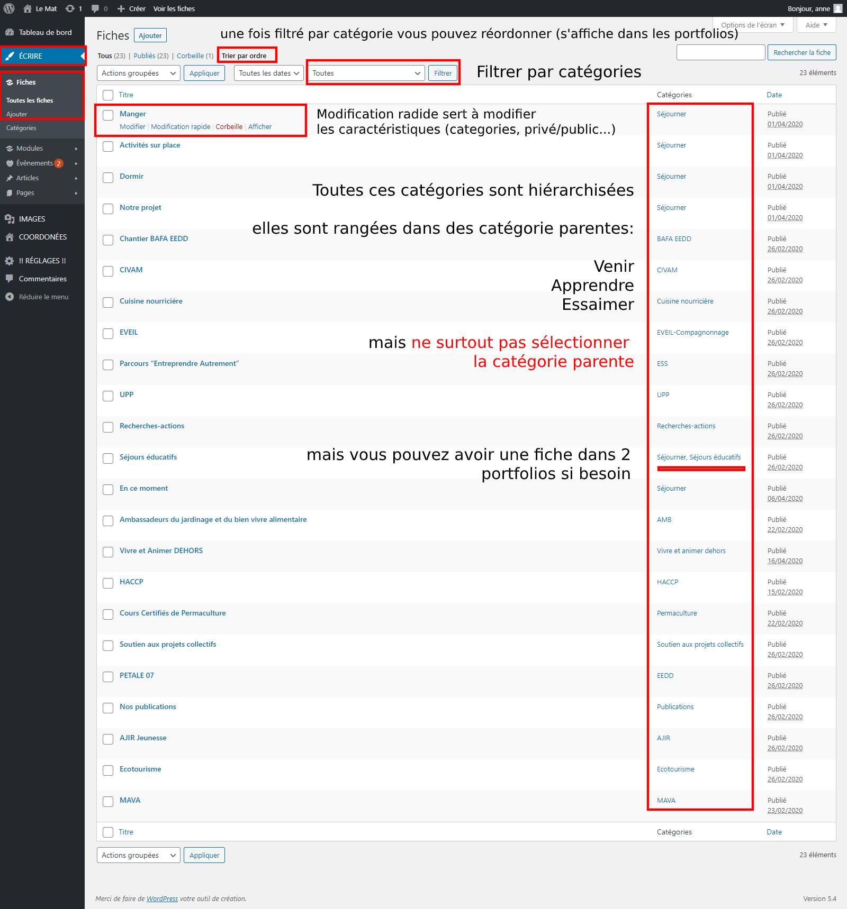Click the top Appliquer button
This screenshot has height=909, width=847.
tap(204, 73)
